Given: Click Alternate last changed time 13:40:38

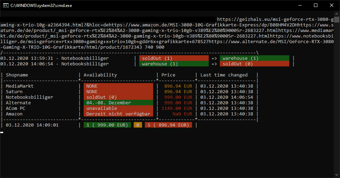Looking at the screenshot, I should coord(227,103).
